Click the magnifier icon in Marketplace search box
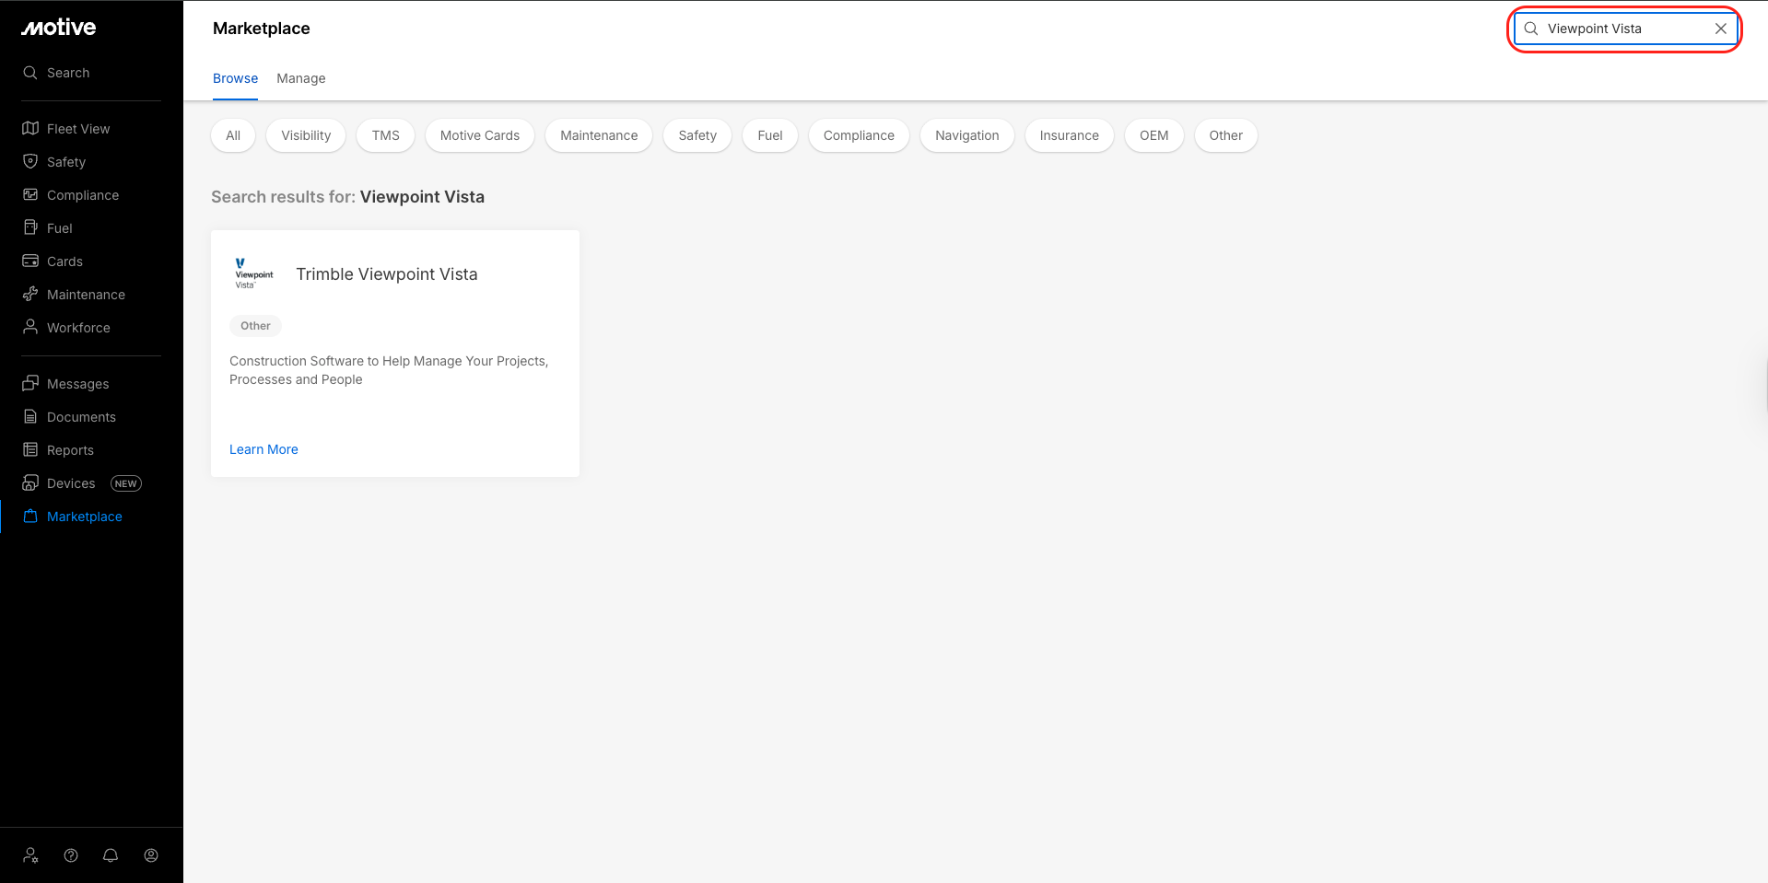Image resolution: width=1768 pixels, height=883 pixels. (1531, 29)
